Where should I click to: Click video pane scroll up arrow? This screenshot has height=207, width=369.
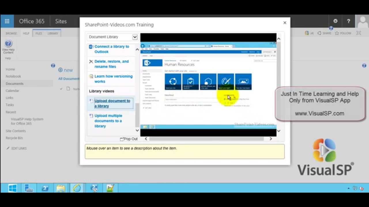coord(279,39)
